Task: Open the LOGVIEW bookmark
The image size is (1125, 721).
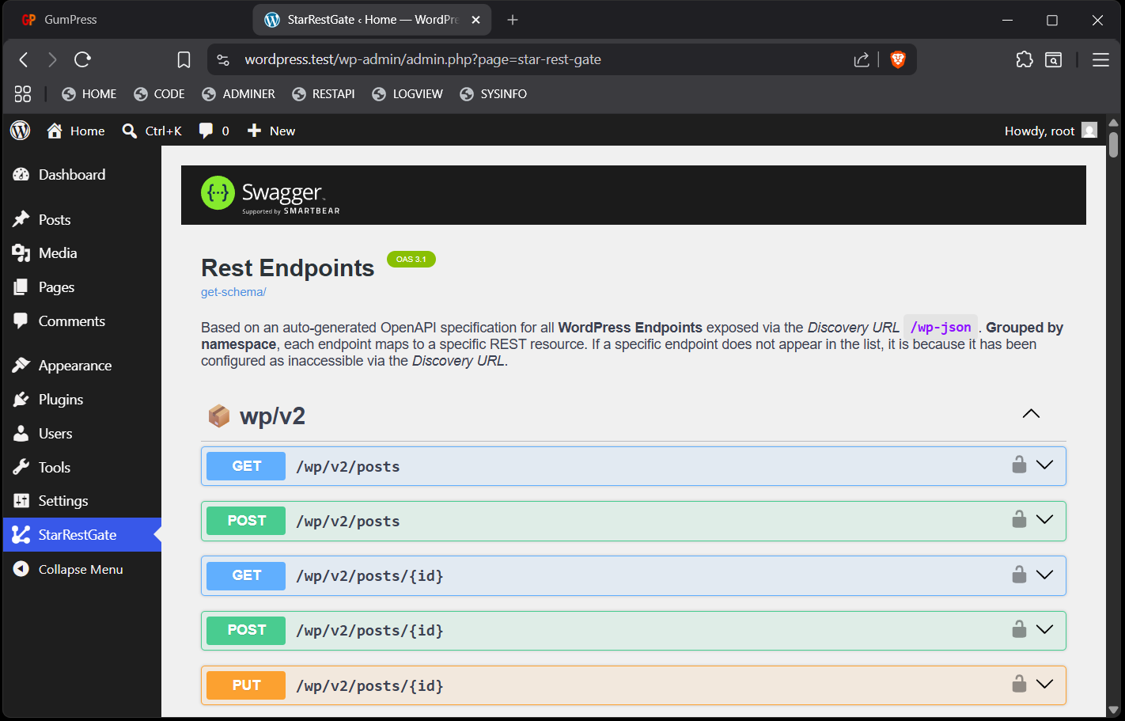Action: click(x=407, y=94)
